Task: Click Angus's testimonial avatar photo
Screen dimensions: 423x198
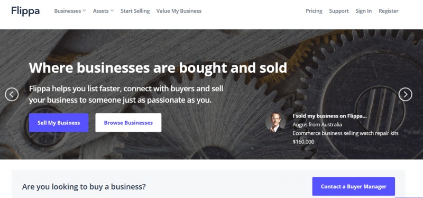Action: click(x=275, y=122)
